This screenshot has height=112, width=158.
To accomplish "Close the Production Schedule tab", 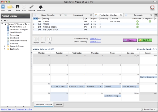I will (x=121, y=15).
